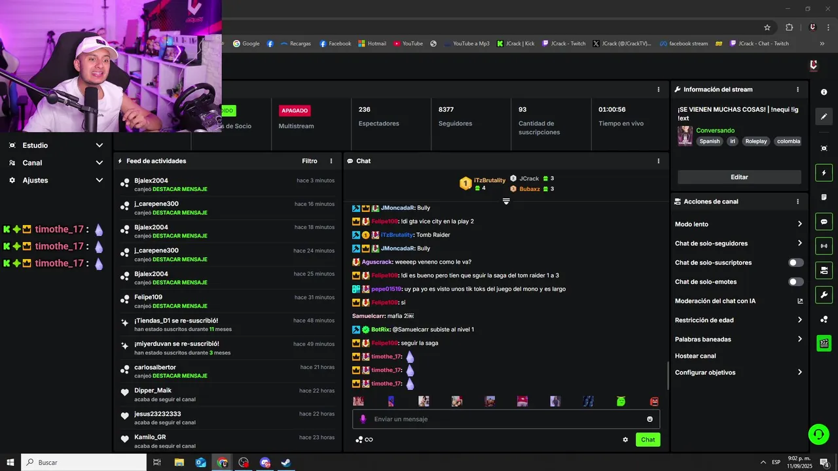This screenshot has height=471, width=838.
Task: Open stats bar three-dot menu
Action: click(659, 90)
